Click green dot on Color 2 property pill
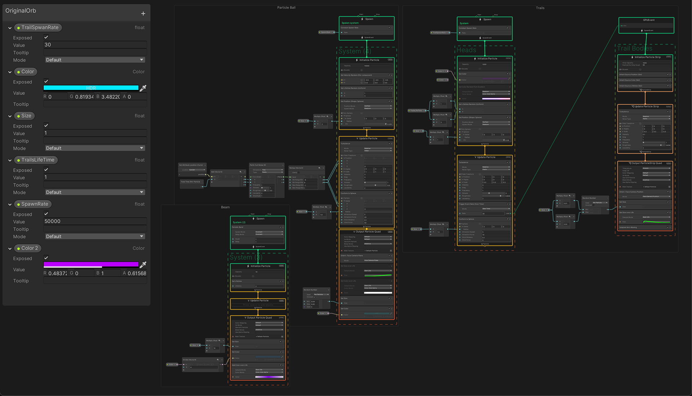The height and width of the screenshot is (396, 692). point(18,248)
